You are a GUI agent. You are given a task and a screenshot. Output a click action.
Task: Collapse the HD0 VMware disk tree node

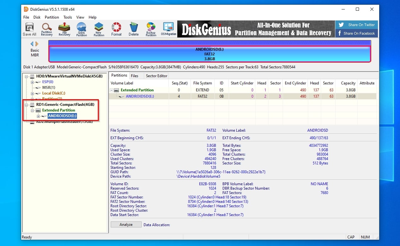tap(26, 76)
